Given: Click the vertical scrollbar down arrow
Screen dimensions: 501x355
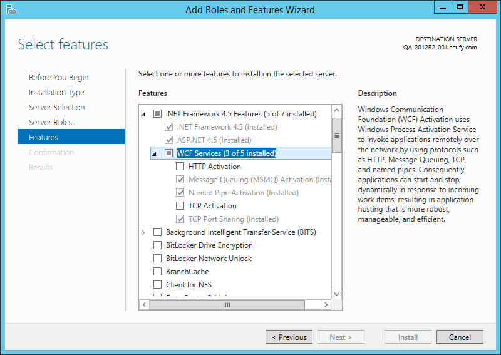Looking at the screenshot, I should click(x=336, y=294).
